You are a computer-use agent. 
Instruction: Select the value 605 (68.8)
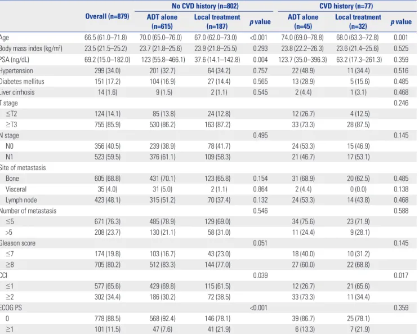click(x=108, y=179)
